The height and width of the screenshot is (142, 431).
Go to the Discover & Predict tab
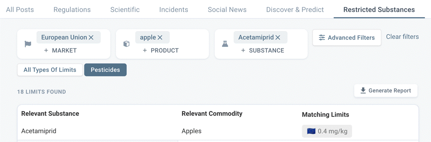(x=295, y=10)
